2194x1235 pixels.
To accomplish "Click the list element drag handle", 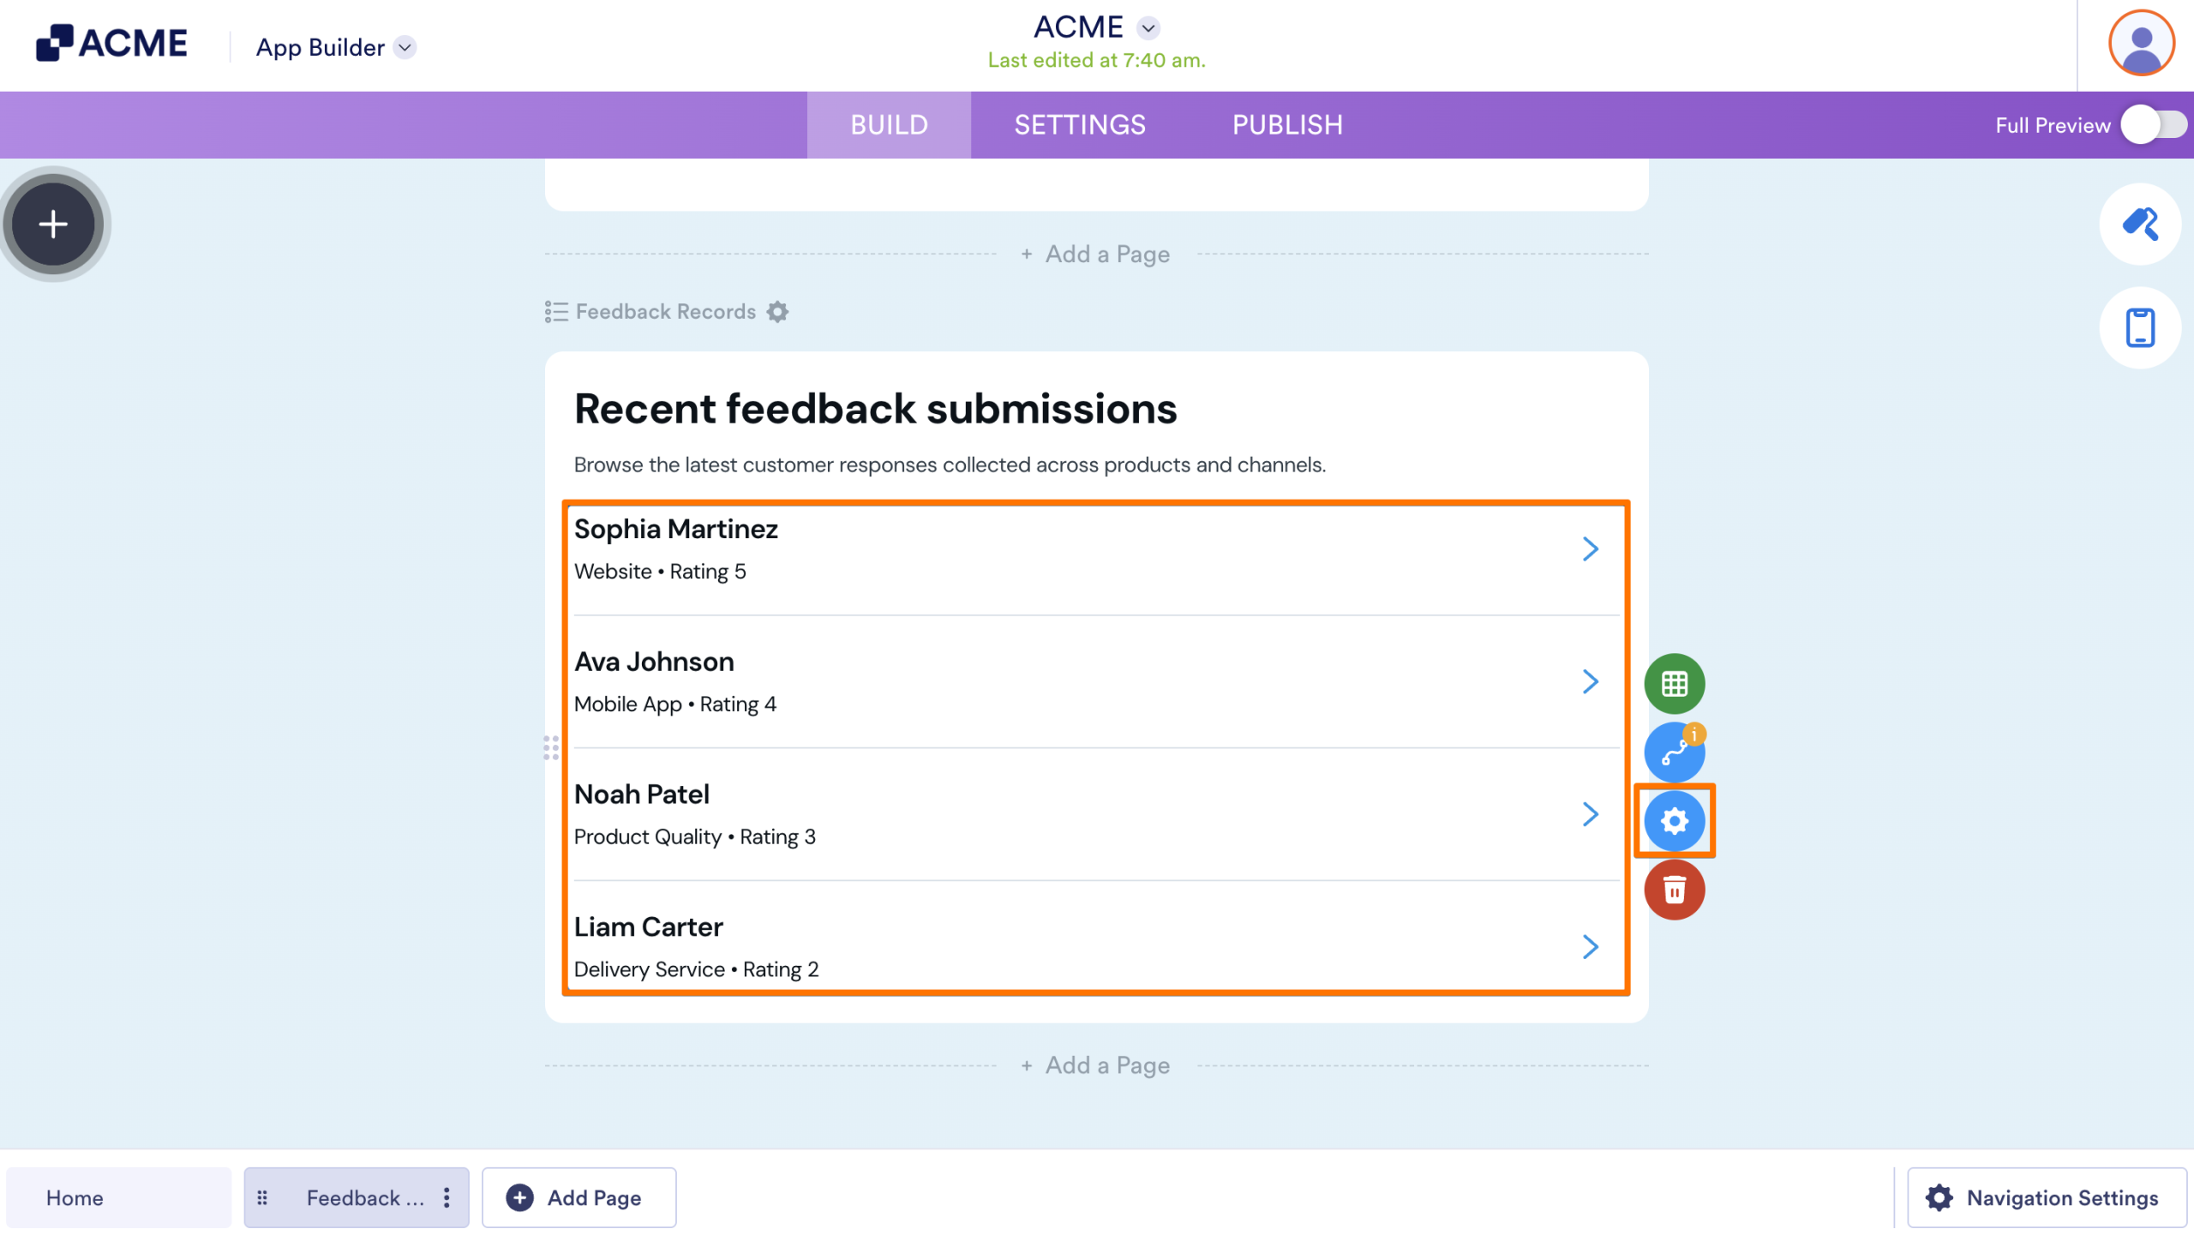I will pyautogui.click(x=551, y=747).
